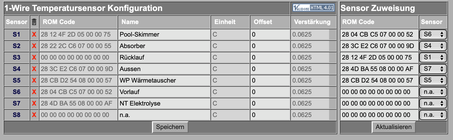Remove sensor S5 via red X

point(34,80)
